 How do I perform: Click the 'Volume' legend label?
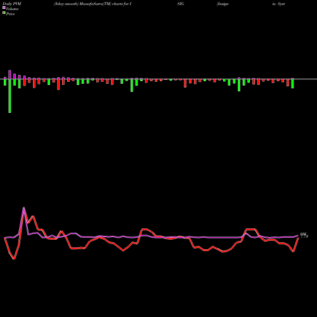click(12, 9)
